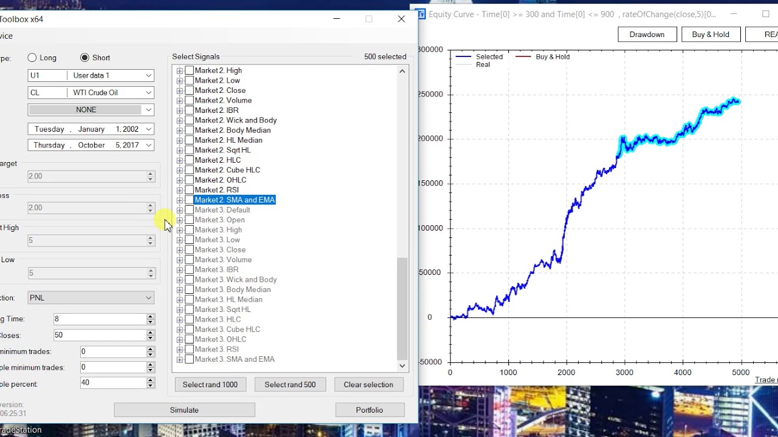
Task: Select Market 2. Wick and Body item
Action: [235, 120]
